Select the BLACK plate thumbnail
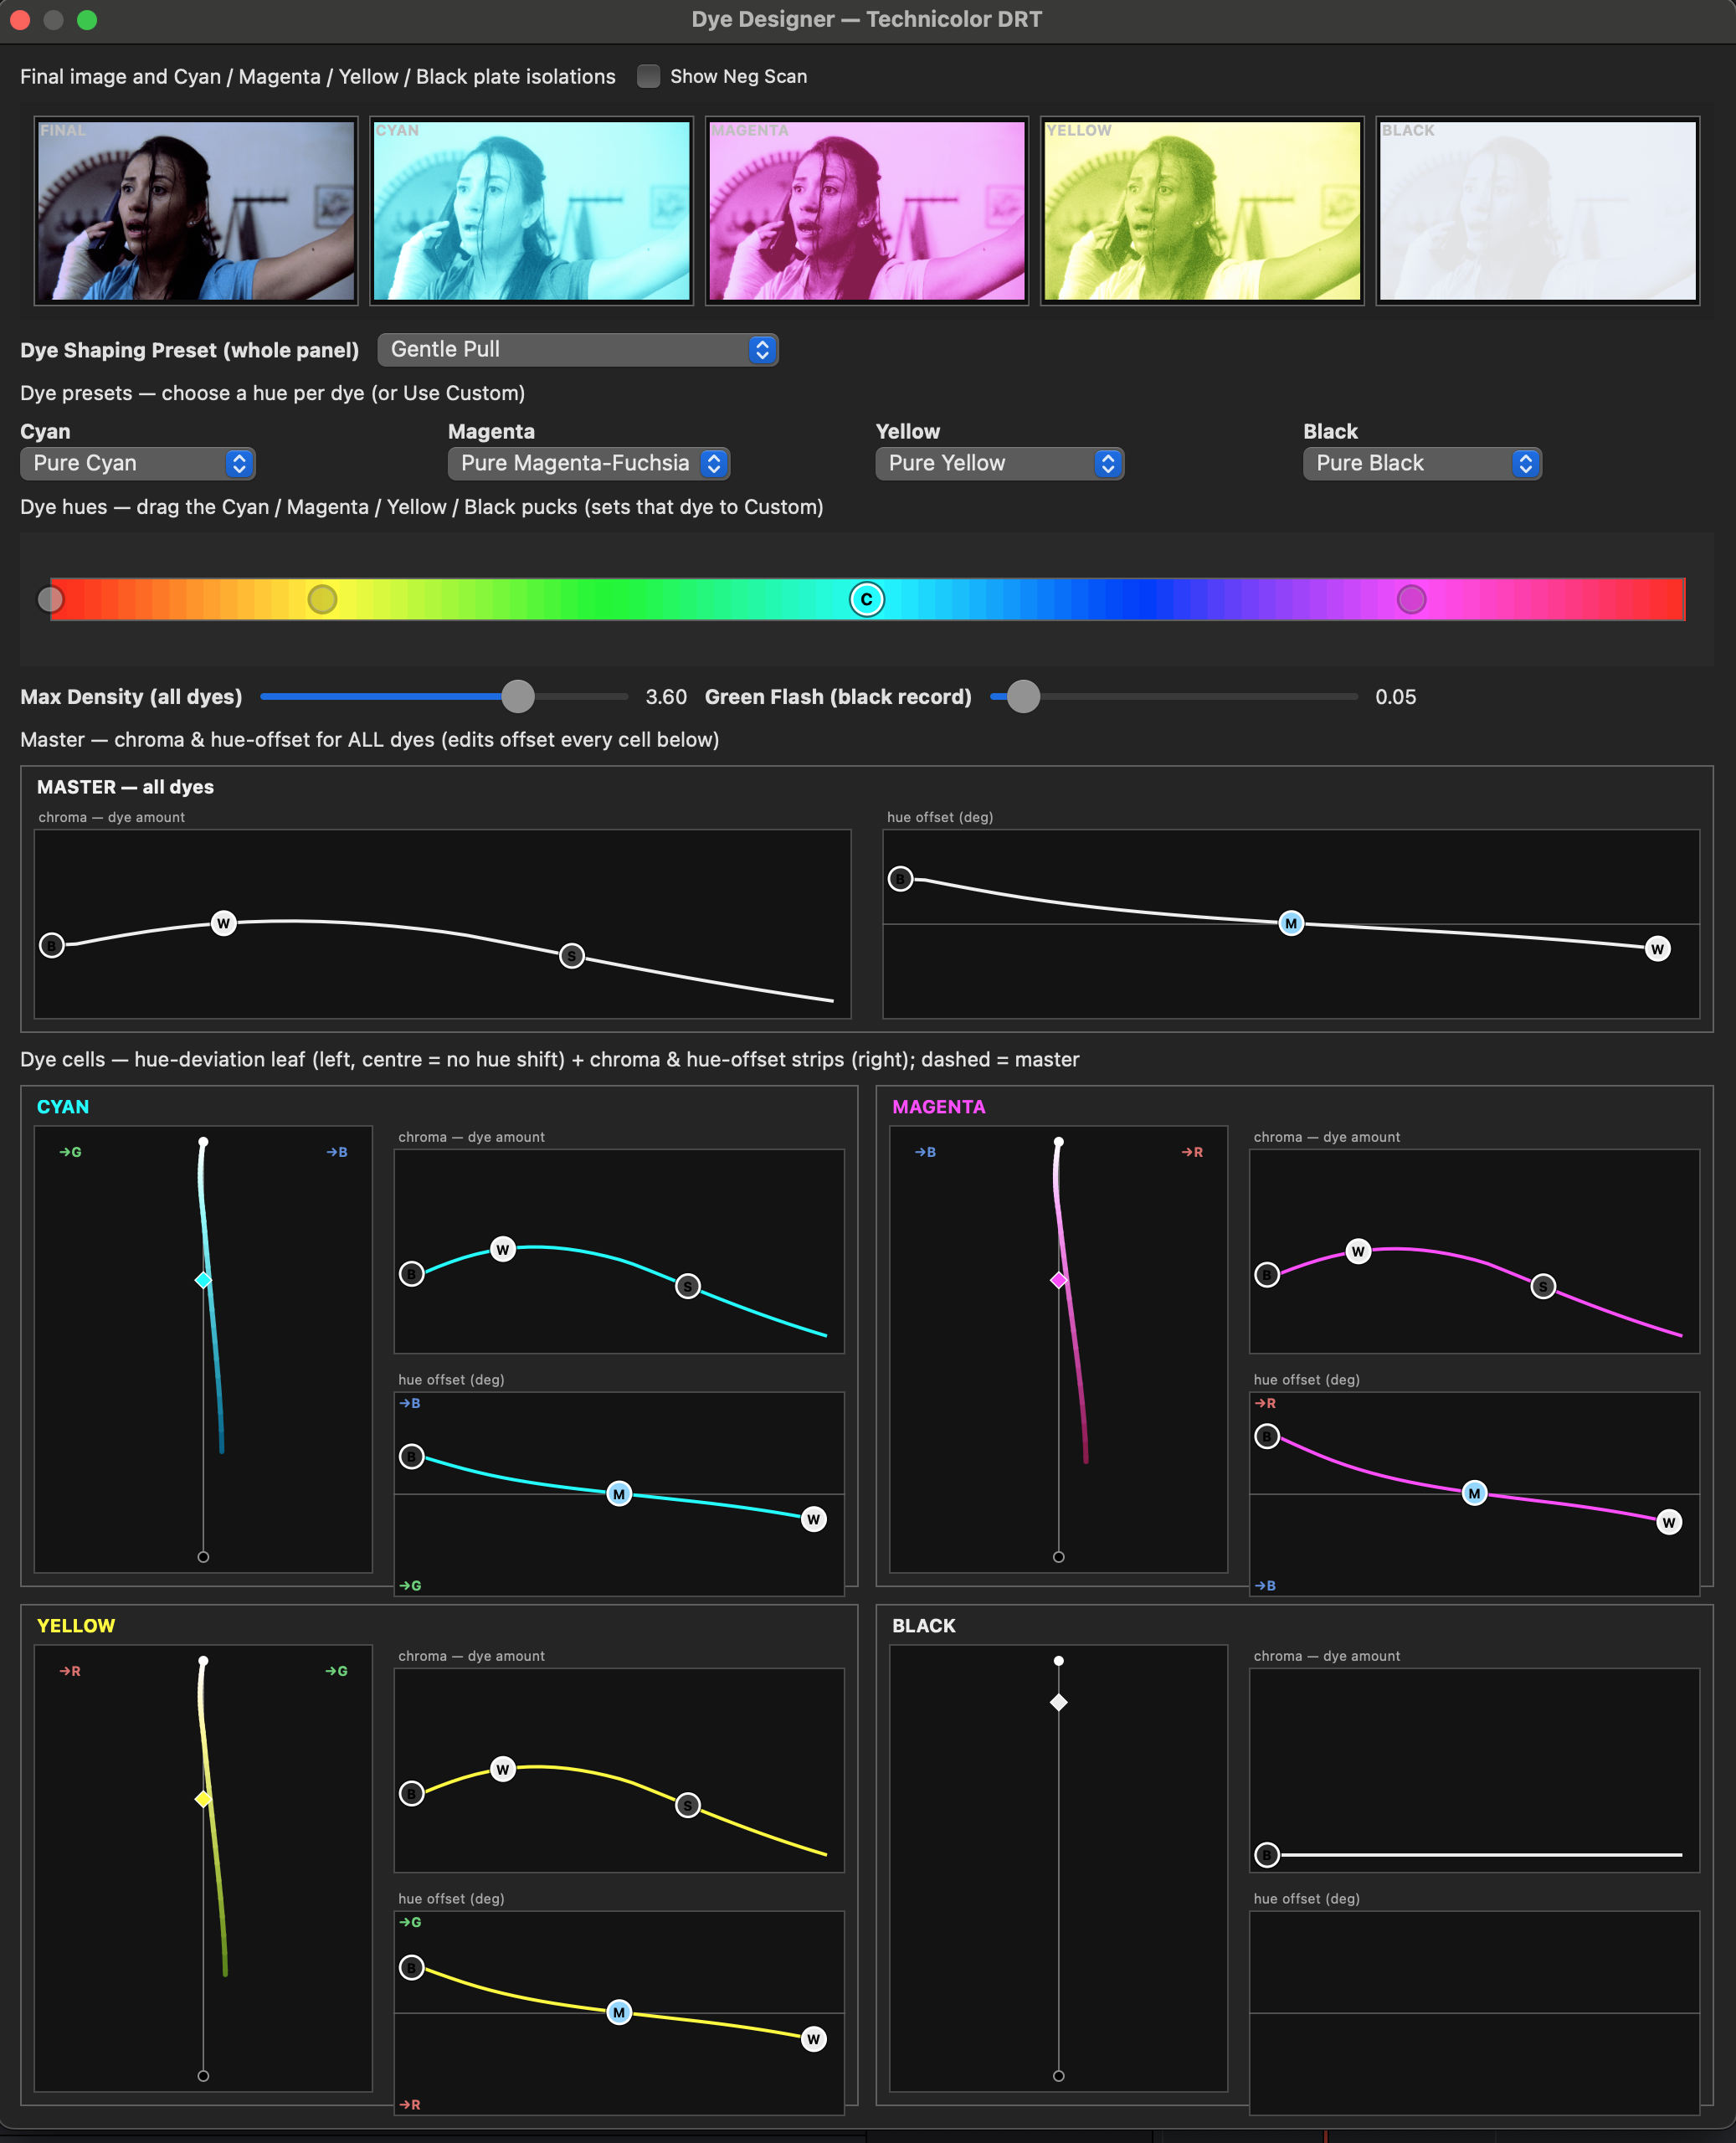1736x2143 pixels. coord(1538,210)
